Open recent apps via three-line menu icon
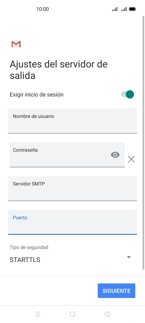 point(38,314)
